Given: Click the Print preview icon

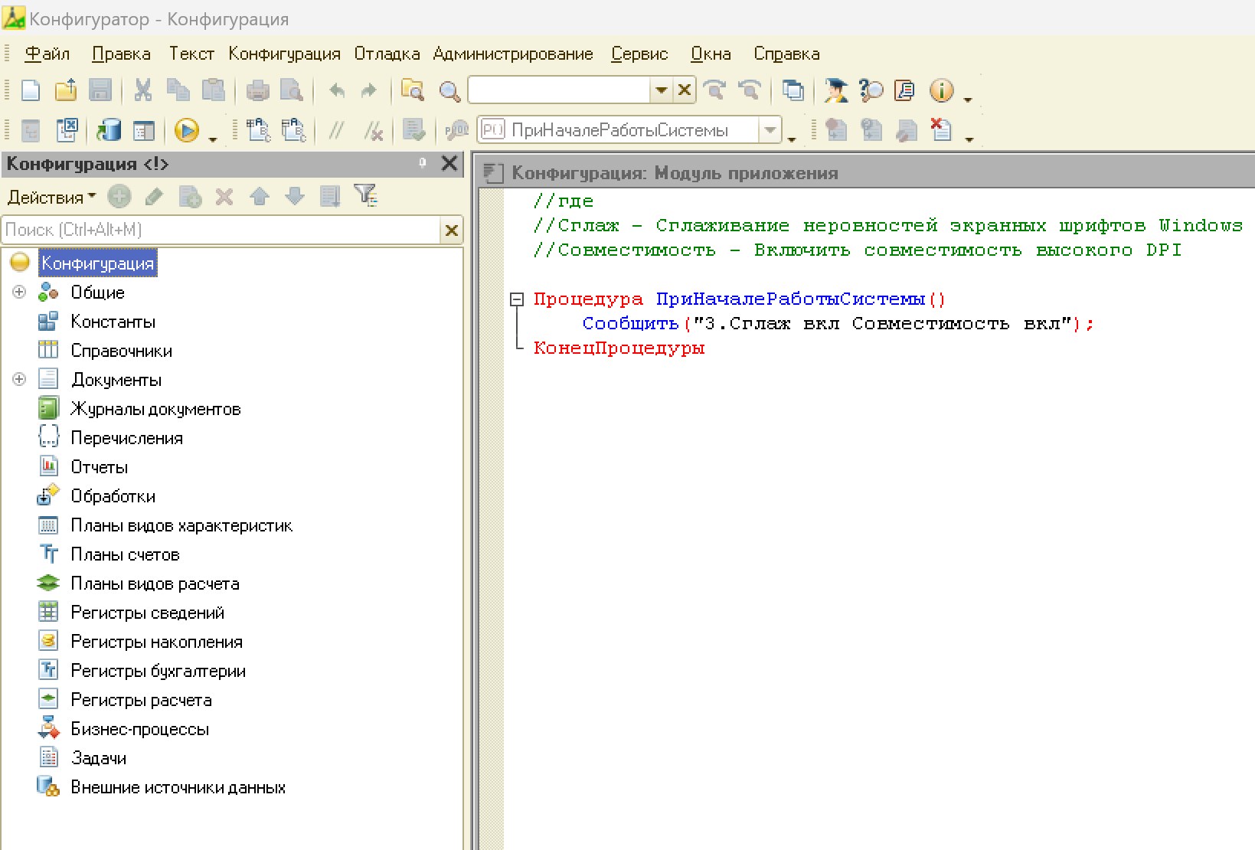Looking at the screenshot, I should click(292, 91).
